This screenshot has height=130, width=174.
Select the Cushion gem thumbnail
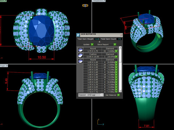tap(80, 55)
